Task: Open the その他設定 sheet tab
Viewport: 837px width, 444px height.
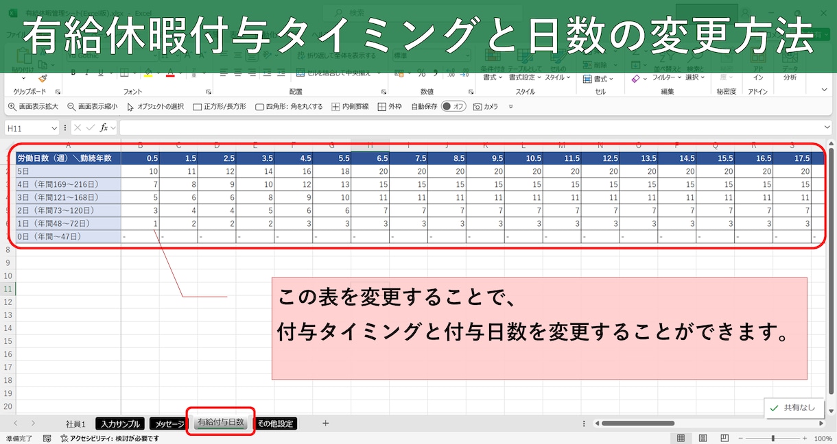Action: point(275,424)
